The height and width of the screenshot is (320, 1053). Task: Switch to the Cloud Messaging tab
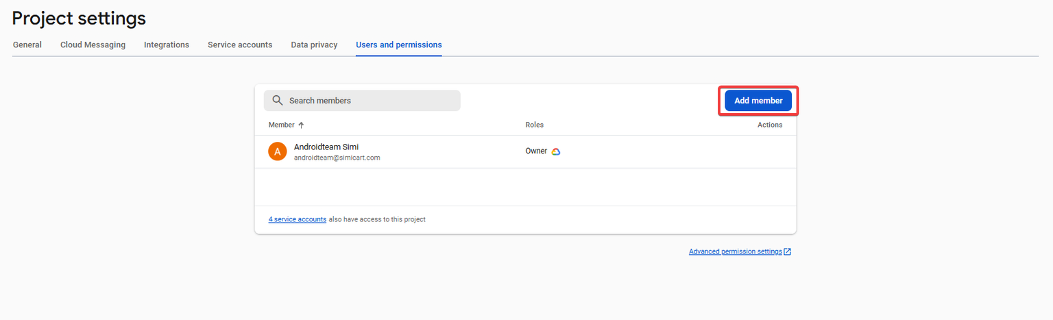93,45
